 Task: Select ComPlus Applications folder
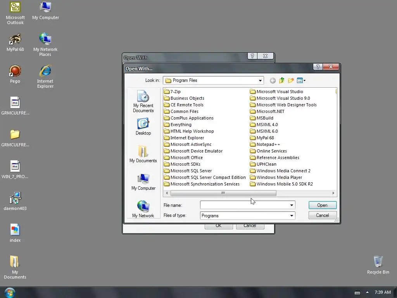(x=189, y=118)
